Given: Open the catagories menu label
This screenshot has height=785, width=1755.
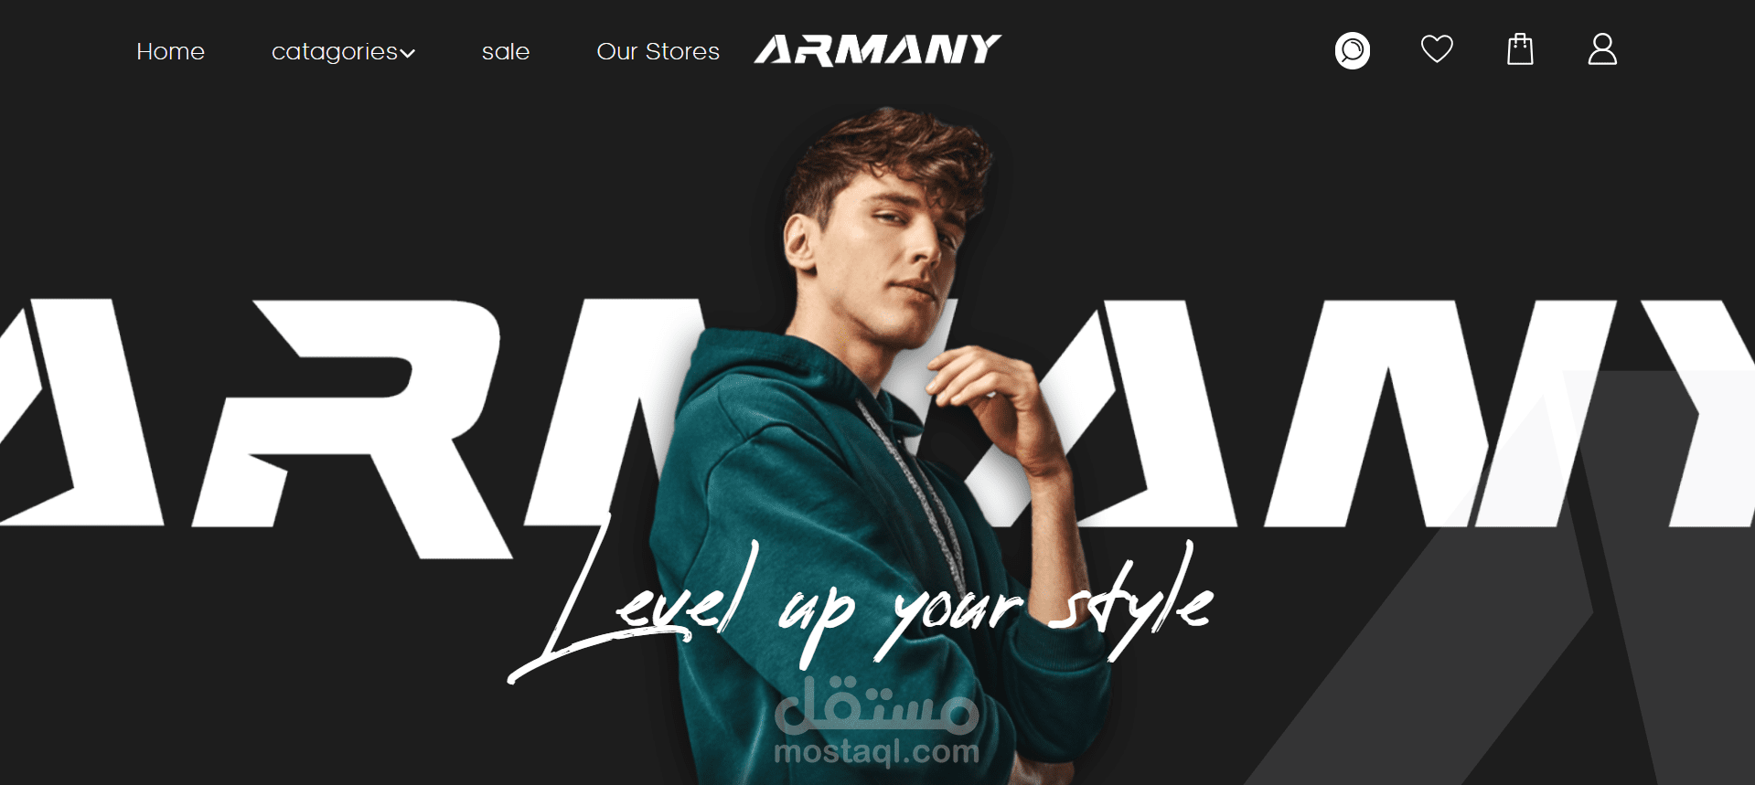Looking at the screenshot, I should point(335,52).
